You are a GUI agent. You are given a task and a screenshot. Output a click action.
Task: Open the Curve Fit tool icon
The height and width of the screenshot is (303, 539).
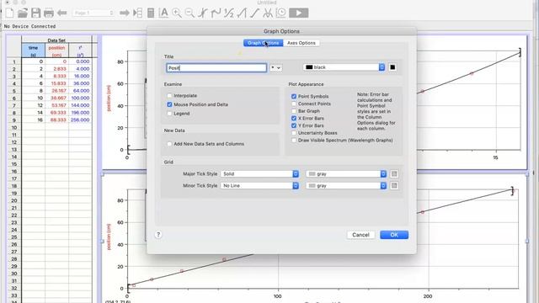[x=268, y=13]
